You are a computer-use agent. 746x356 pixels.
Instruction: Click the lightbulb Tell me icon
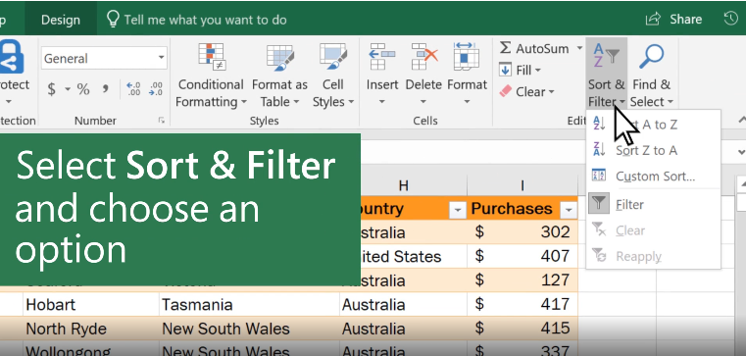[x=113, y=19]
